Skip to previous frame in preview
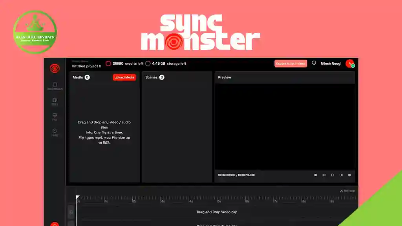402x226 pixels. 324,175
